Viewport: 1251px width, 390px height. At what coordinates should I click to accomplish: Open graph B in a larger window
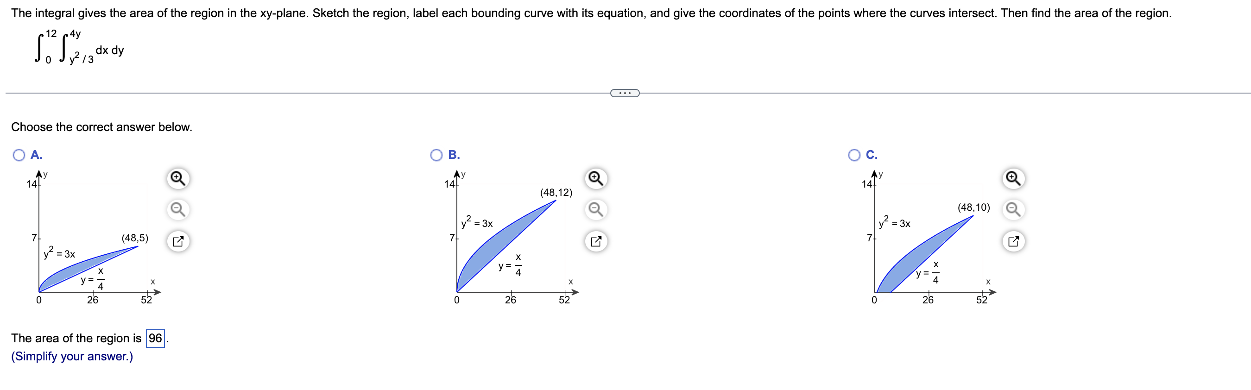click(596, 240)
